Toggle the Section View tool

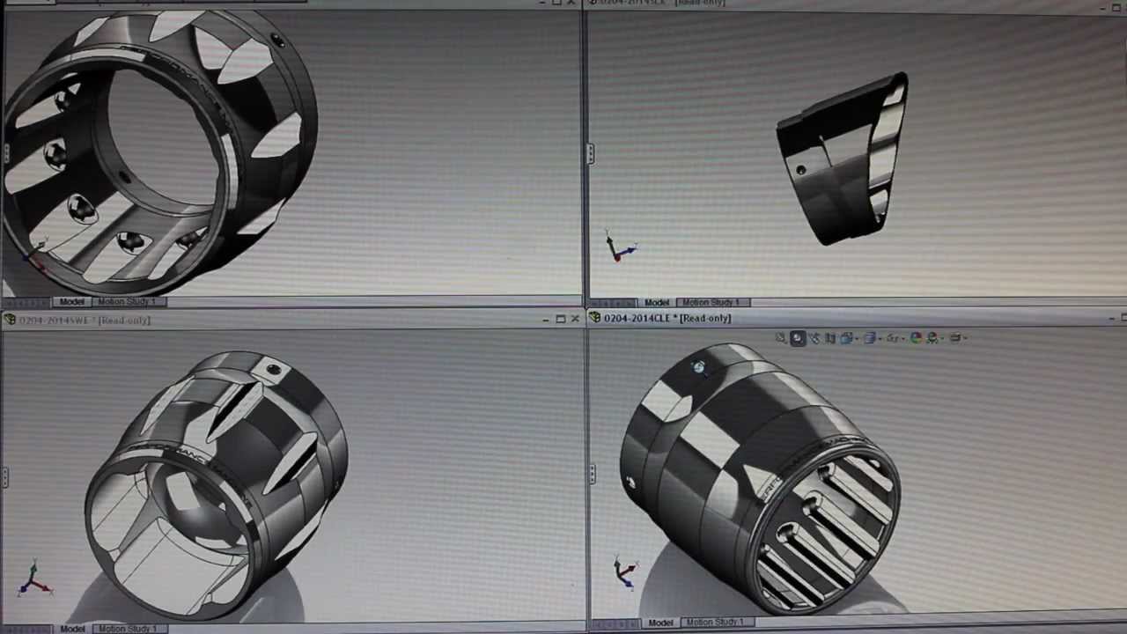click(830, 338)
